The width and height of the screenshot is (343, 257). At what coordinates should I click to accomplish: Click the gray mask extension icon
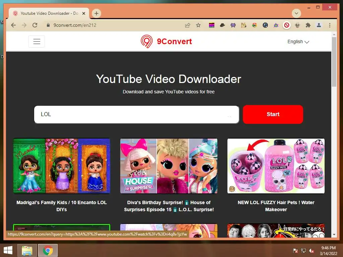(297, 25)
